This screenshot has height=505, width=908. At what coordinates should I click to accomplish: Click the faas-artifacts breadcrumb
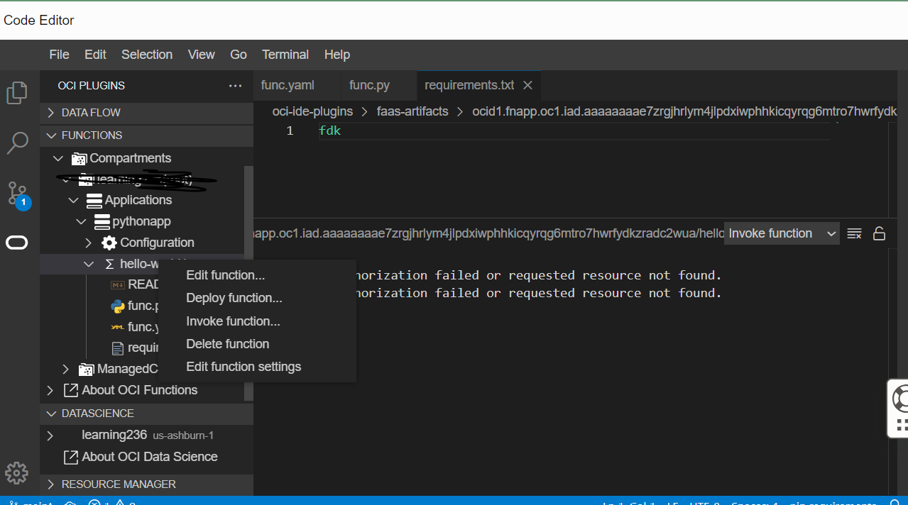point(412,111)
